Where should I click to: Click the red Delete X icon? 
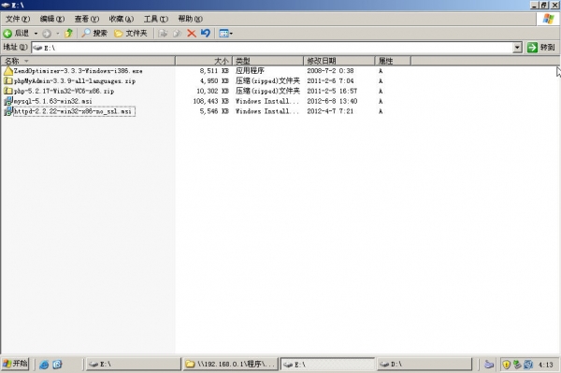[192, 34]
